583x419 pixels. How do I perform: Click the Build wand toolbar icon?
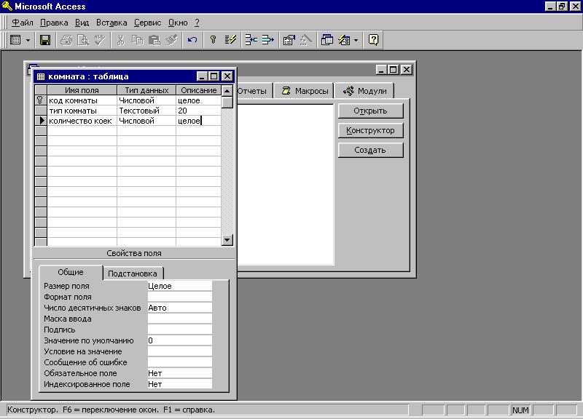[x=306, y=40]
